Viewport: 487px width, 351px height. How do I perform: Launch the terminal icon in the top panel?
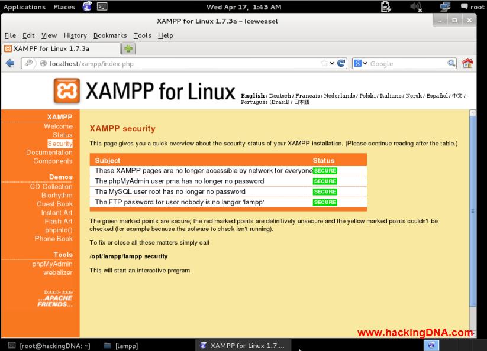click(x=102, y=6)
